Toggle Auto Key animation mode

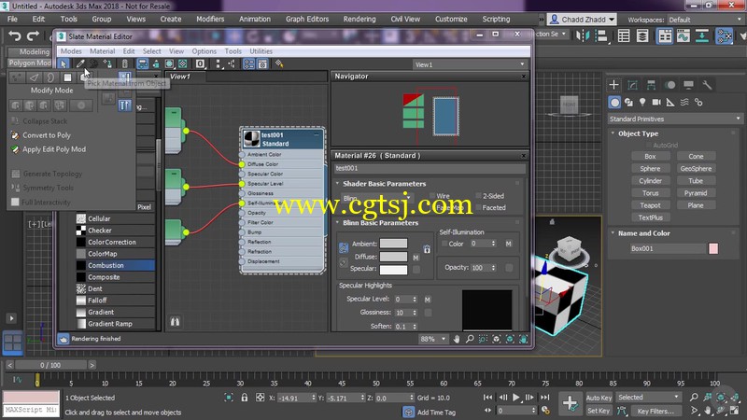click(599, 398)
